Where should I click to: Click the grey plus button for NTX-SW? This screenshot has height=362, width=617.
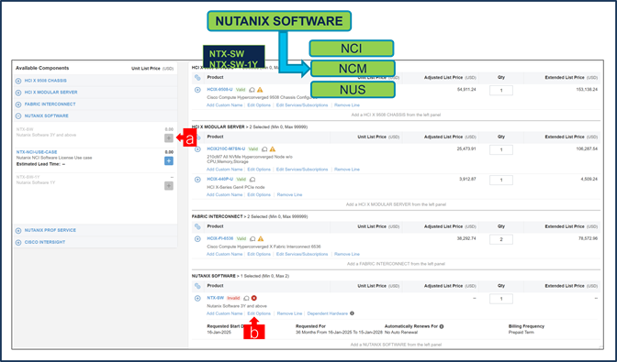coord(169,138)
